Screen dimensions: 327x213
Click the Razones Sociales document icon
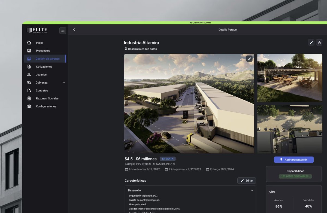point(29,98)
